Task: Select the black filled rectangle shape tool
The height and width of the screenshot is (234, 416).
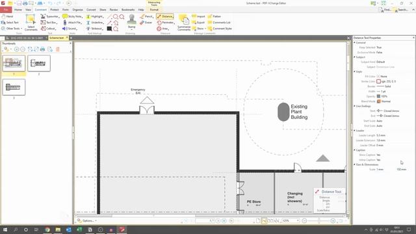Action: [x=109, y=29]
